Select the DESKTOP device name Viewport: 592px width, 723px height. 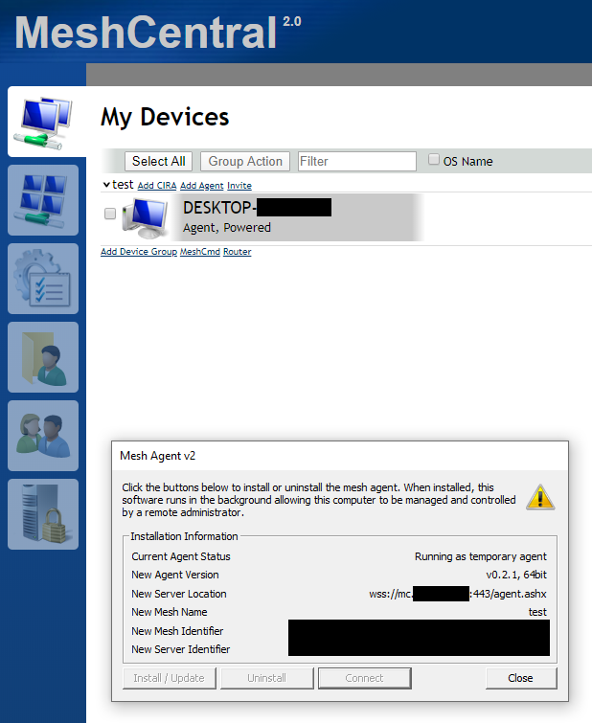[257, 208]
